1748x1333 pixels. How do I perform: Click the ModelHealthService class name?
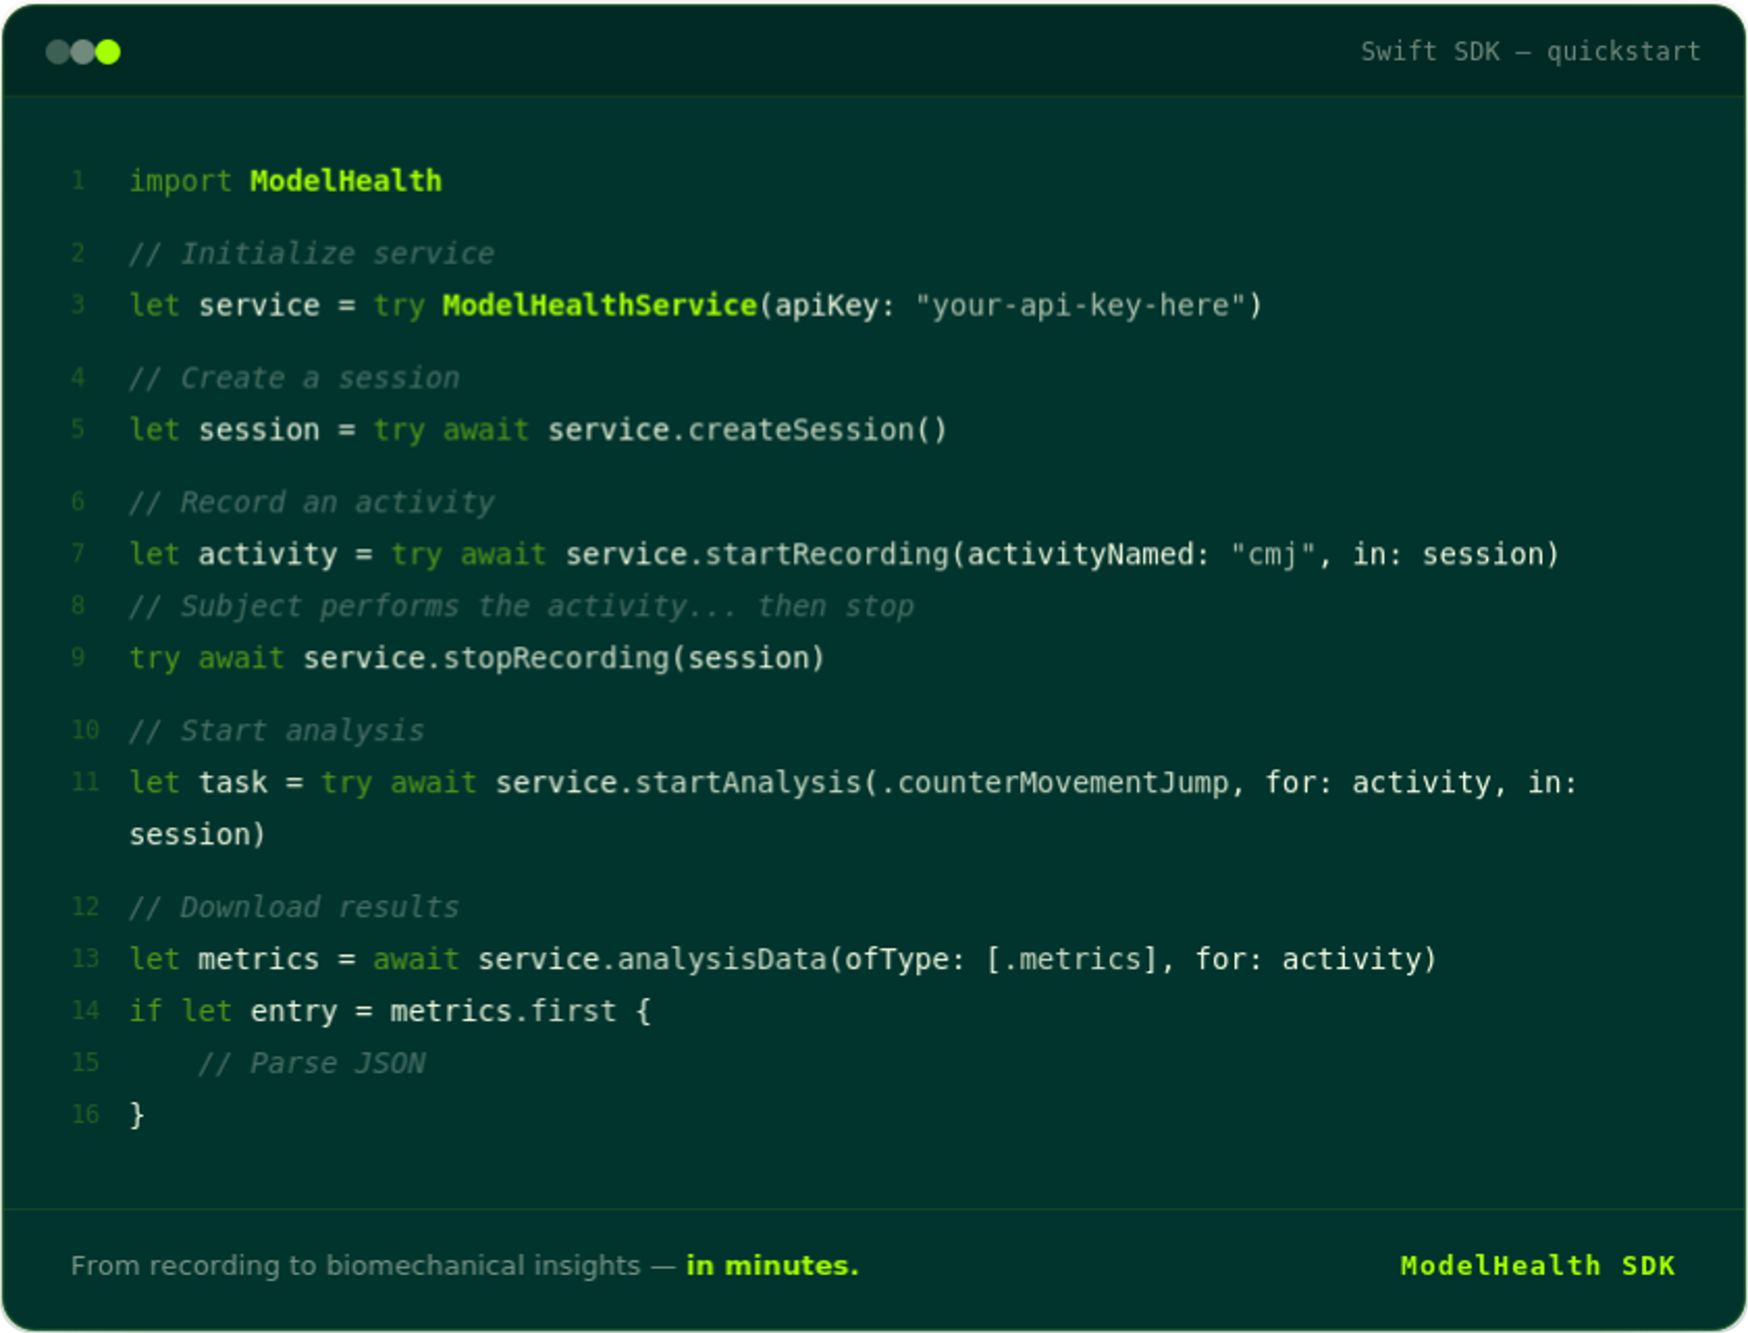(x=600, y=306)
